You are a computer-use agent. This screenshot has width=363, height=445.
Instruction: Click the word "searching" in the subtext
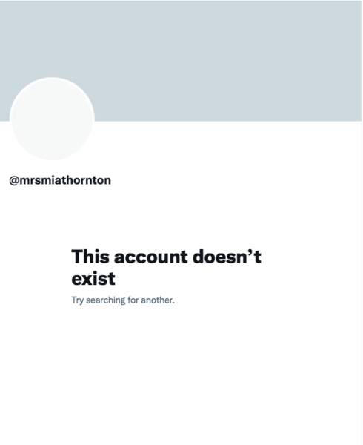point(105,300)
